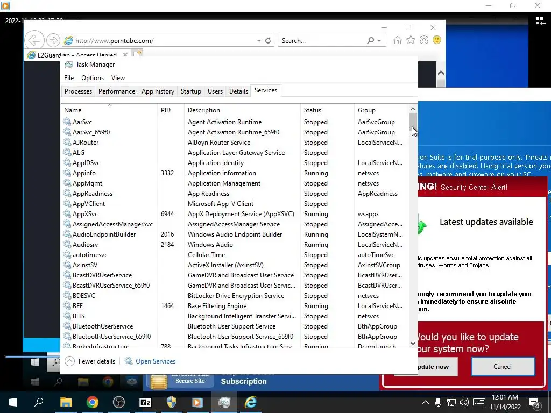Refresh the page in Internet Explorer
Image resolution: width=551 pixels, height=413 pixels.
tap(268, 40)
